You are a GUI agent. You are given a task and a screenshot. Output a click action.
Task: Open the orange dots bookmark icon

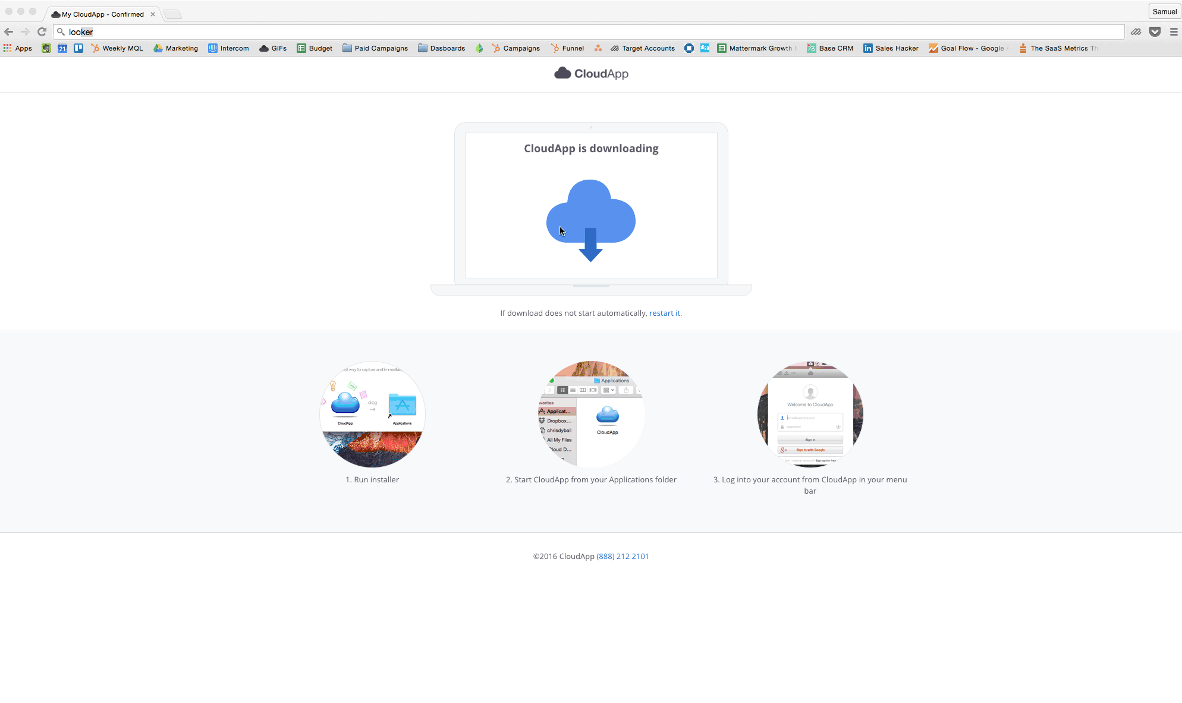click(x=598, y=48)
